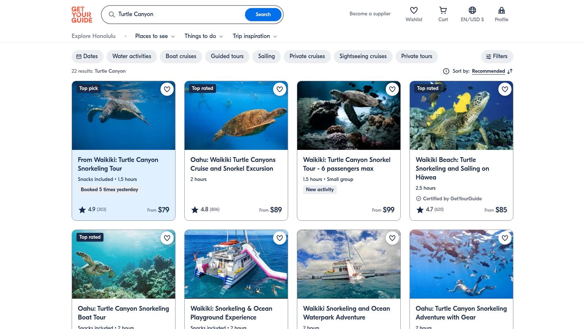The width and height of the screenshot is (585, 329).
Task: Click the From $85 price
Action: [496, 210]
